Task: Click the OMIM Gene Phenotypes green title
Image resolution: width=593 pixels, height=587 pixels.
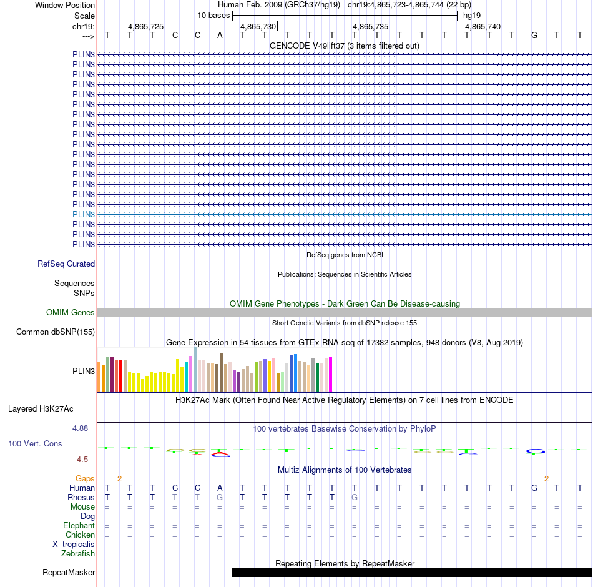Action: pos(345,303)
